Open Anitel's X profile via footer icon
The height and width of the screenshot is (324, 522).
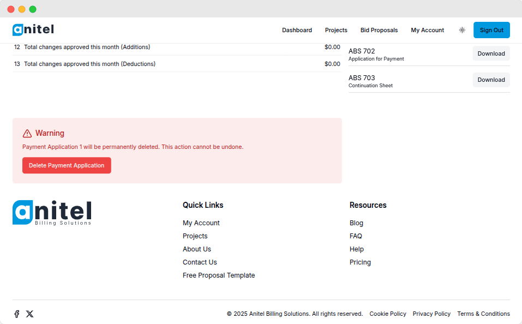tap(29, 314)
